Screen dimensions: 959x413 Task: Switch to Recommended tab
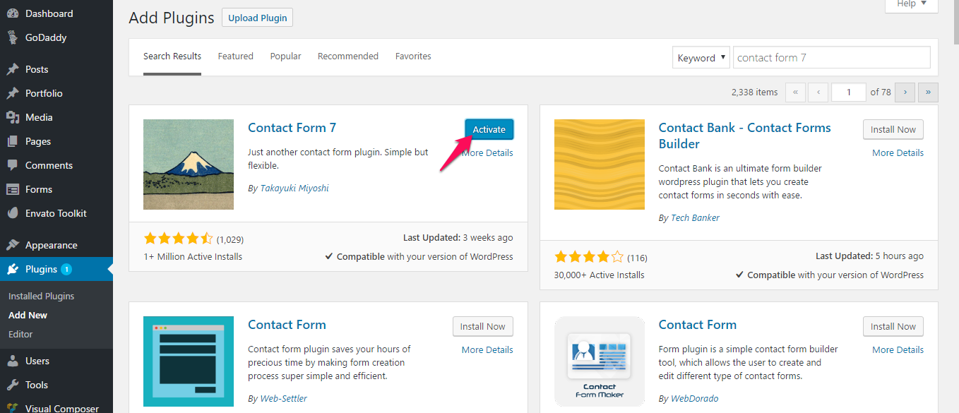coord(348,56)
